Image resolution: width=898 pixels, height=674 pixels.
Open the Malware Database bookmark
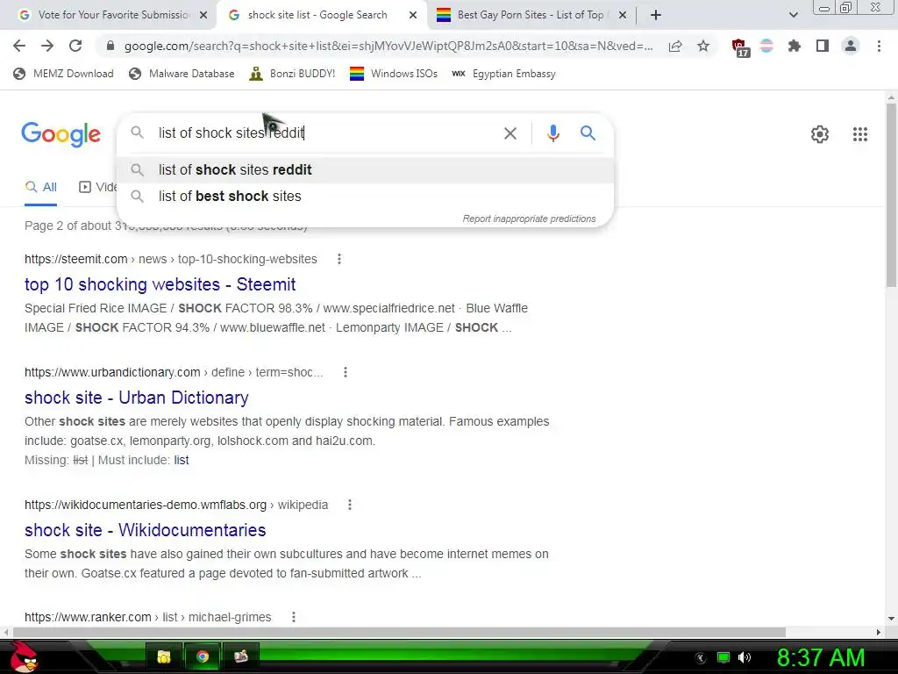pos(182,74)
